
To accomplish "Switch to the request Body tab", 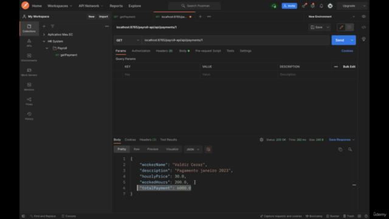I will click(x=184, y=51).
